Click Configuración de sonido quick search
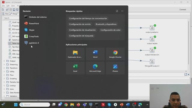 [80, 24]
